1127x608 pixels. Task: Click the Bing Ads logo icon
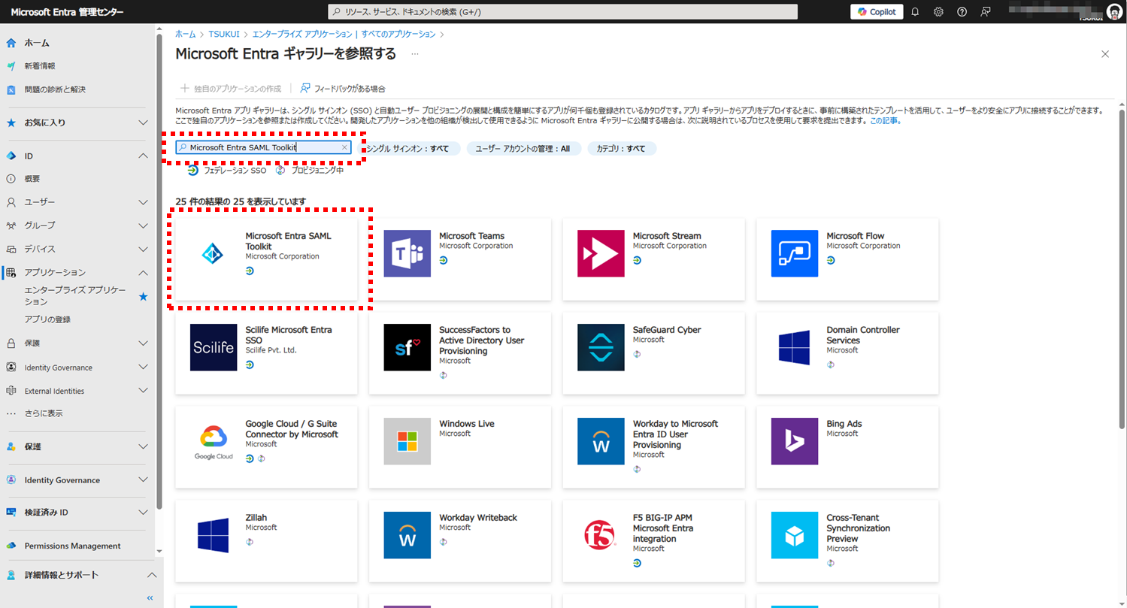(x=795, y=442)
